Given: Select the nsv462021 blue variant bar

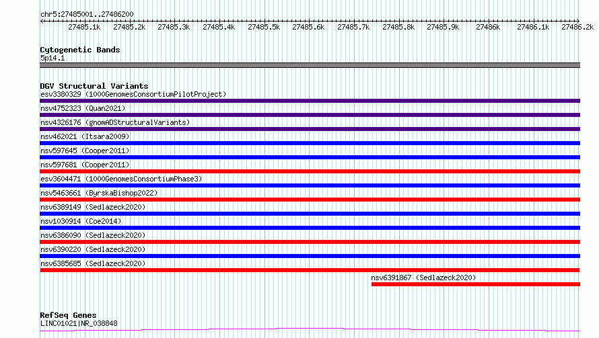Looking at the screenshot, I should click(310, 143).
